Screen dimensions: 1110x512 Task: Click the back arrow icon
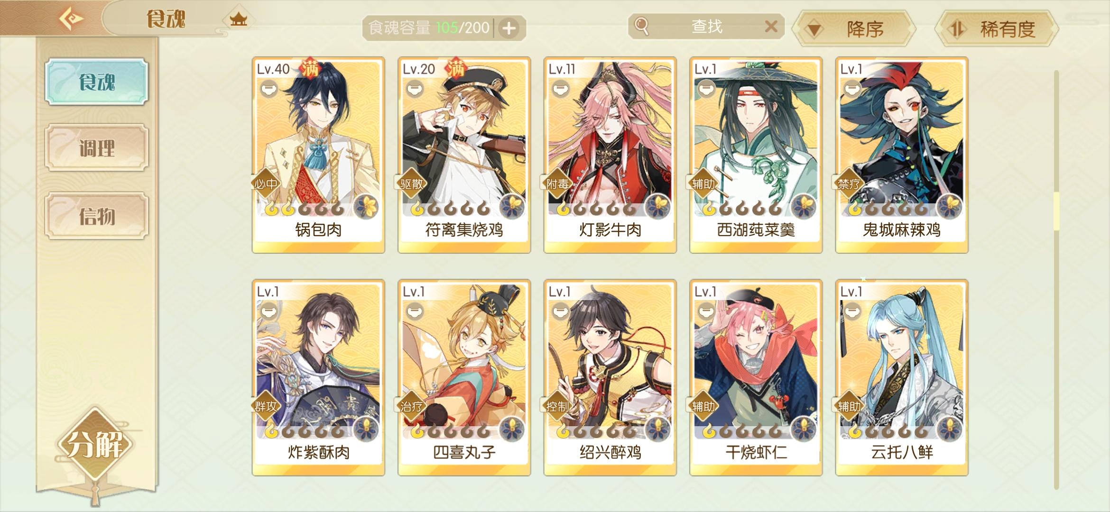point(71,19)
